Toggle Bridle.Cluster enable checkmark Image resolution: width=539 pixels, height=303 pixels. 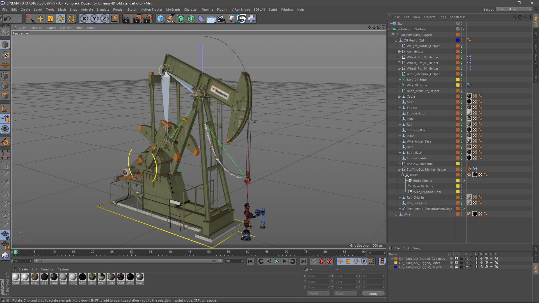click(x=464, y=181)
